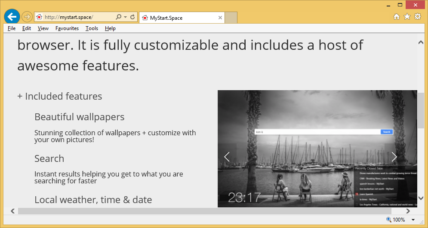Expand the address bar autocomplete dropdown

[125, 17]
